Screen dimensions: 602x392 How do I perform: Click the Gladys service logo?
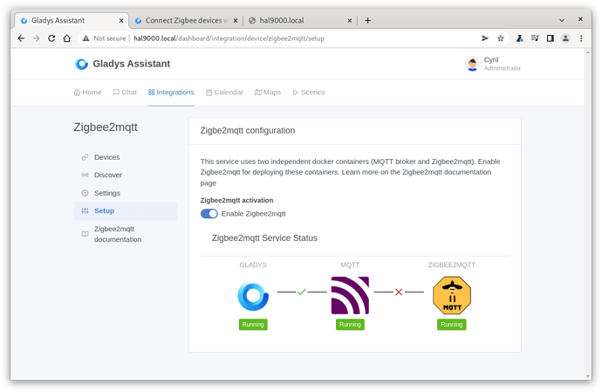pyautogui.click(x=253, y=296)
